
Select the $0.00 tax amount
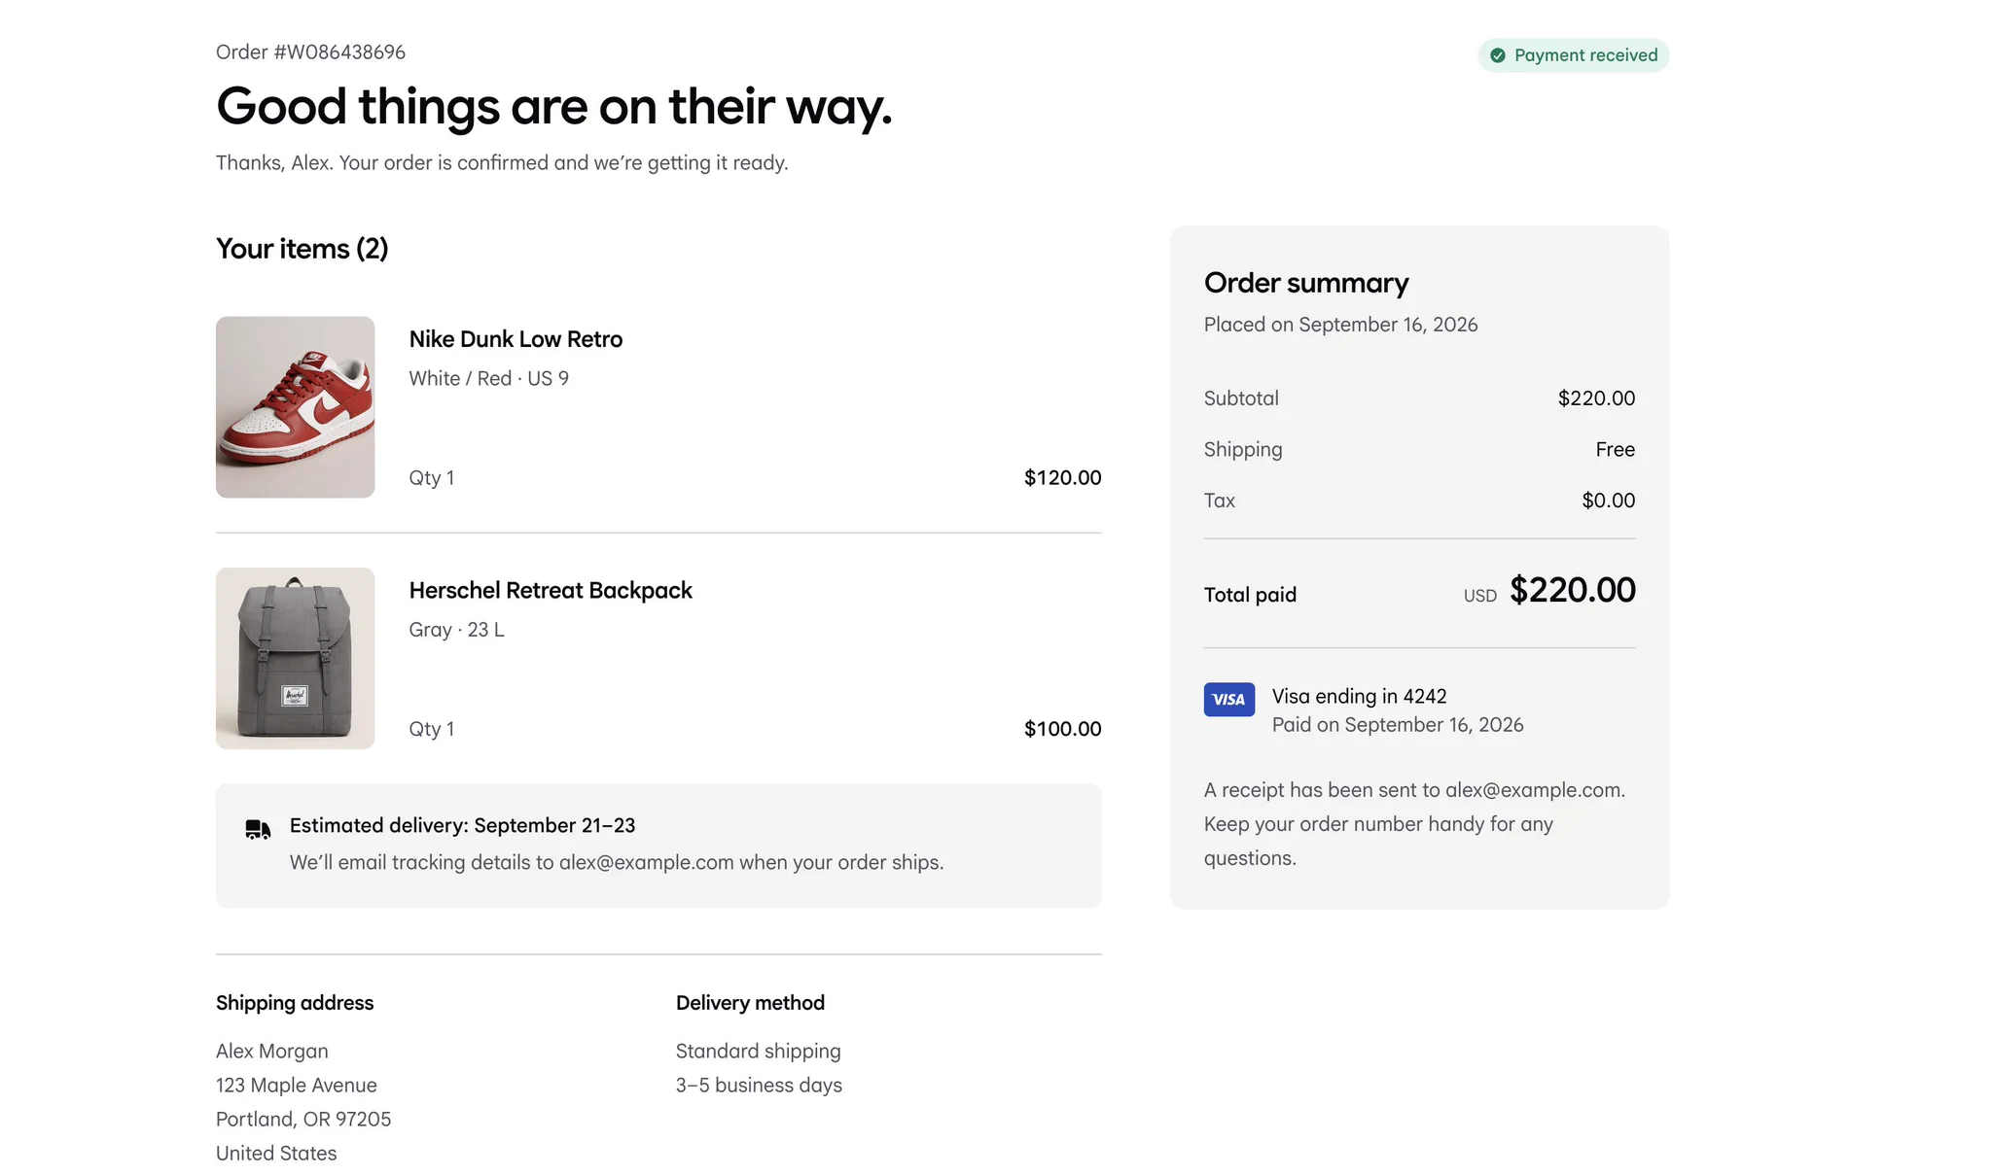click(x=1609, y=501)
